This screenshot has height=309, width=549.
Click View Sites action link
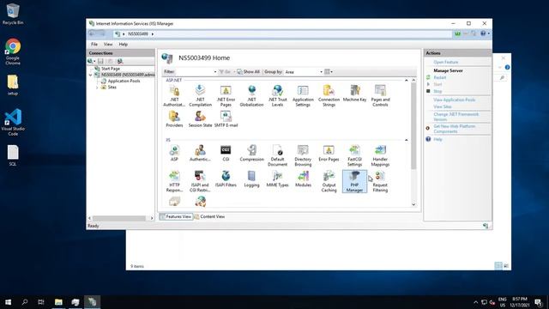[x=443, y=106]
